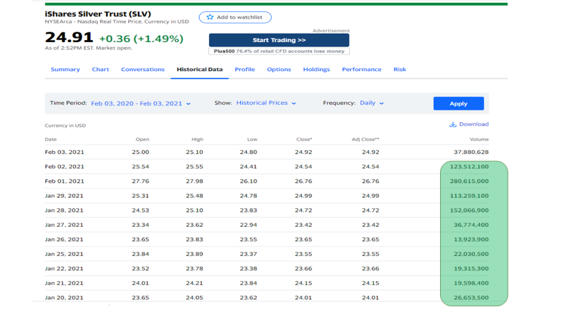The width and height of the screenshot is (569, 320).
Task: Click the iShares Silver Trust (SLV) title
Action: click(98, 14)
